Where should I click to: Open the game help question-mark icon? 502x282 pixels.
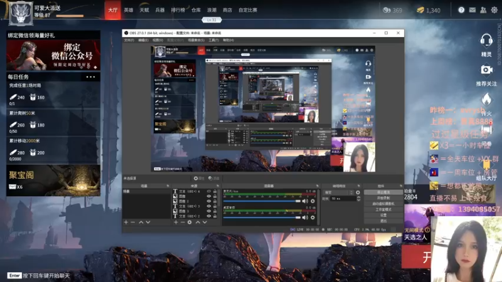coord(461,10)
